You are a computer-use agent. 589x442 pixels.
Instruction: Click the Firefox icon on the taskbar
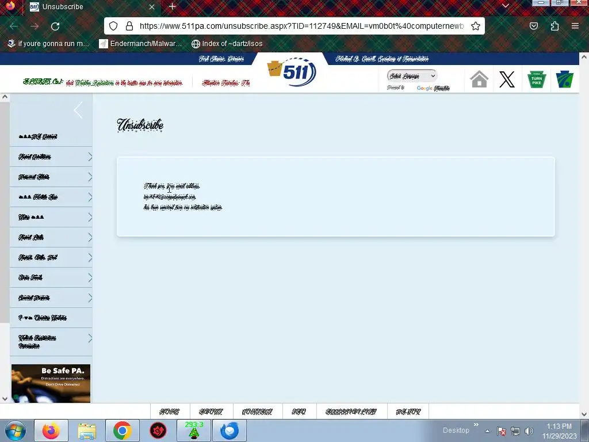tap(51, 430)
